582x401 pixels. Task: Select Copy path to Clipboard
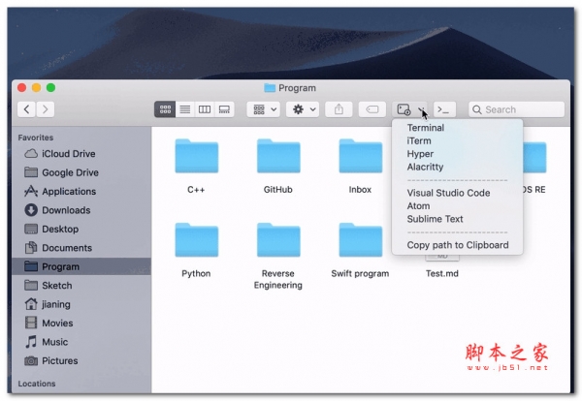(457, 245)
